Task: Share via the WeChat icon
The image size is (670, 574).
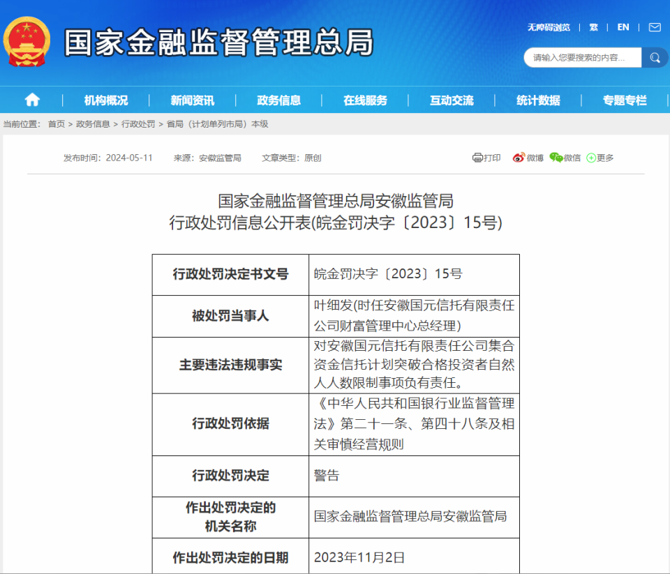Action: pyautogui.click(x=556, y=158)
